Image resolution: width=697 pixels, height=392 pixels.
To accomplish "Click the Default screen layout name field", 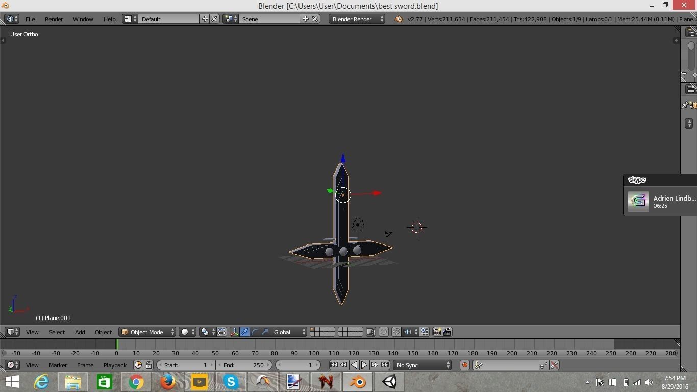I will [169, 19].
